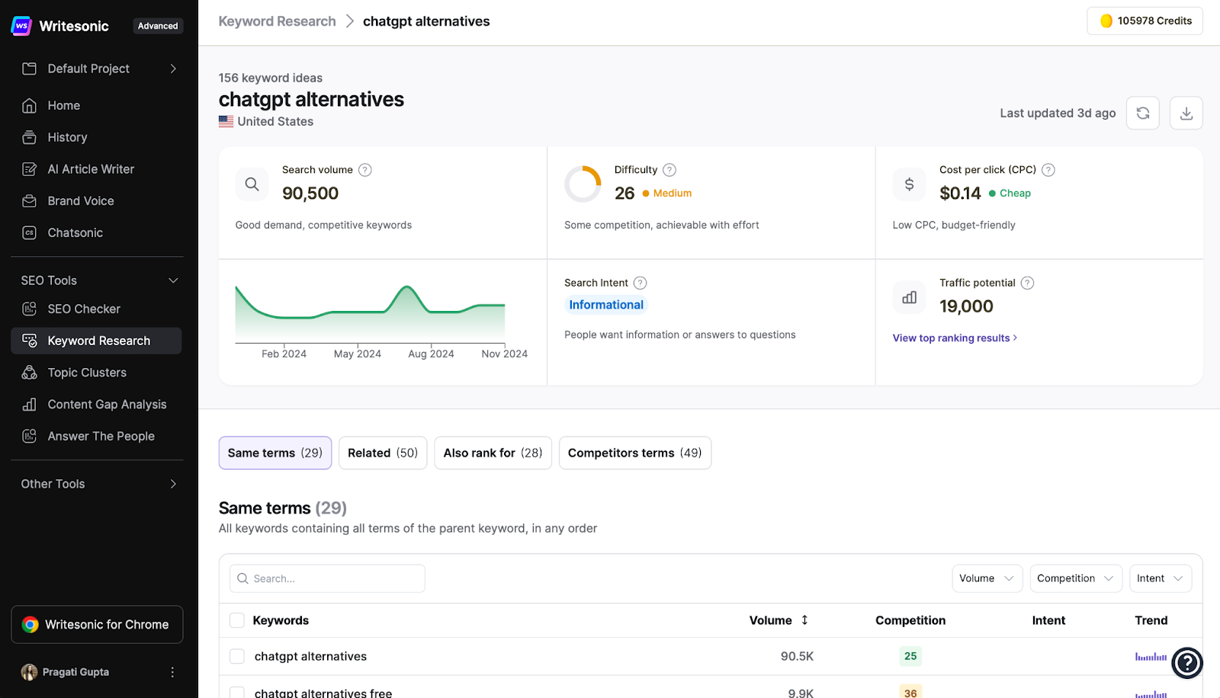Select the Same terms tab

click(x=275, y=453)
